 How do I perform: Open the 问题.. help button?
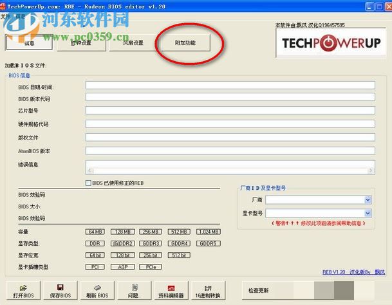(x=135, y=290)
